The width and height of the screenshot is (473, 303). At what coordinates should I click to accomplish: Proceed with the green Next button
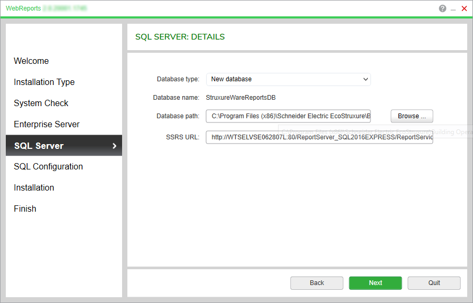(375, 283)
